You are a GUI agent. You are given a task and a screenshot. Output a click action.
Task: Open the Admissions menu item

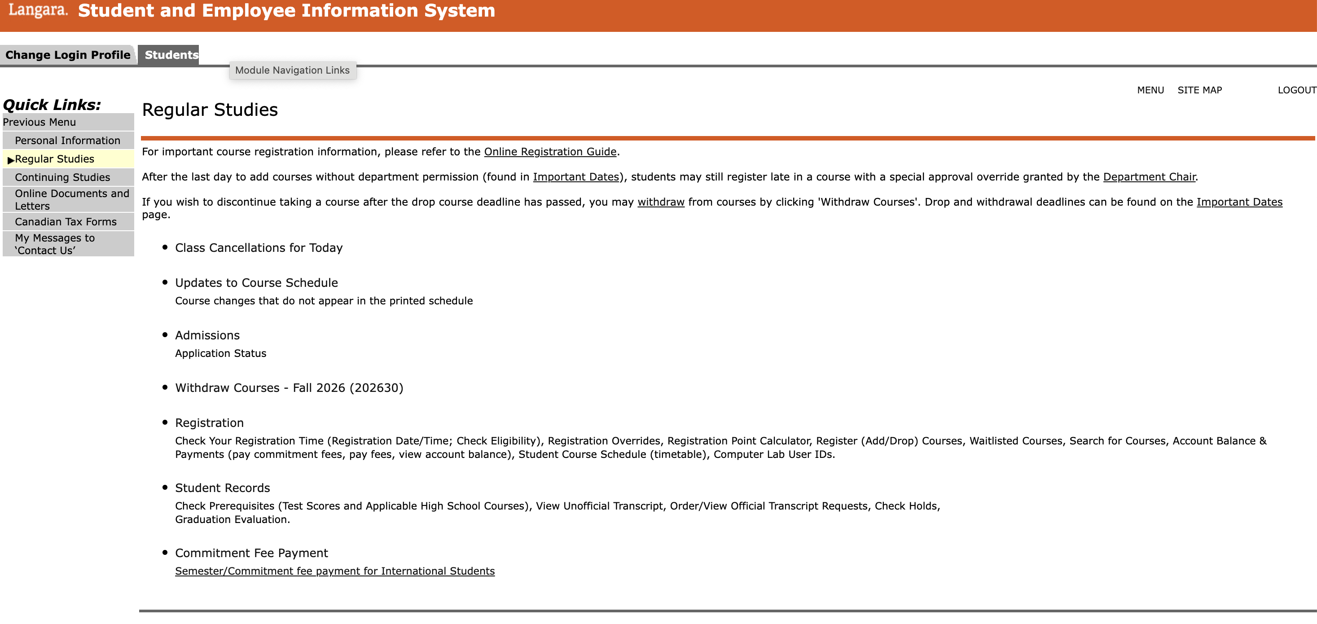[x=207, y=335]
